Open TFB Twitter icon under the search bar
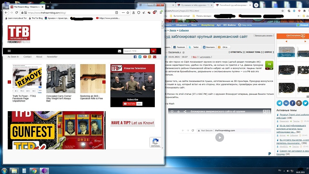 click(x=140, y=57)
